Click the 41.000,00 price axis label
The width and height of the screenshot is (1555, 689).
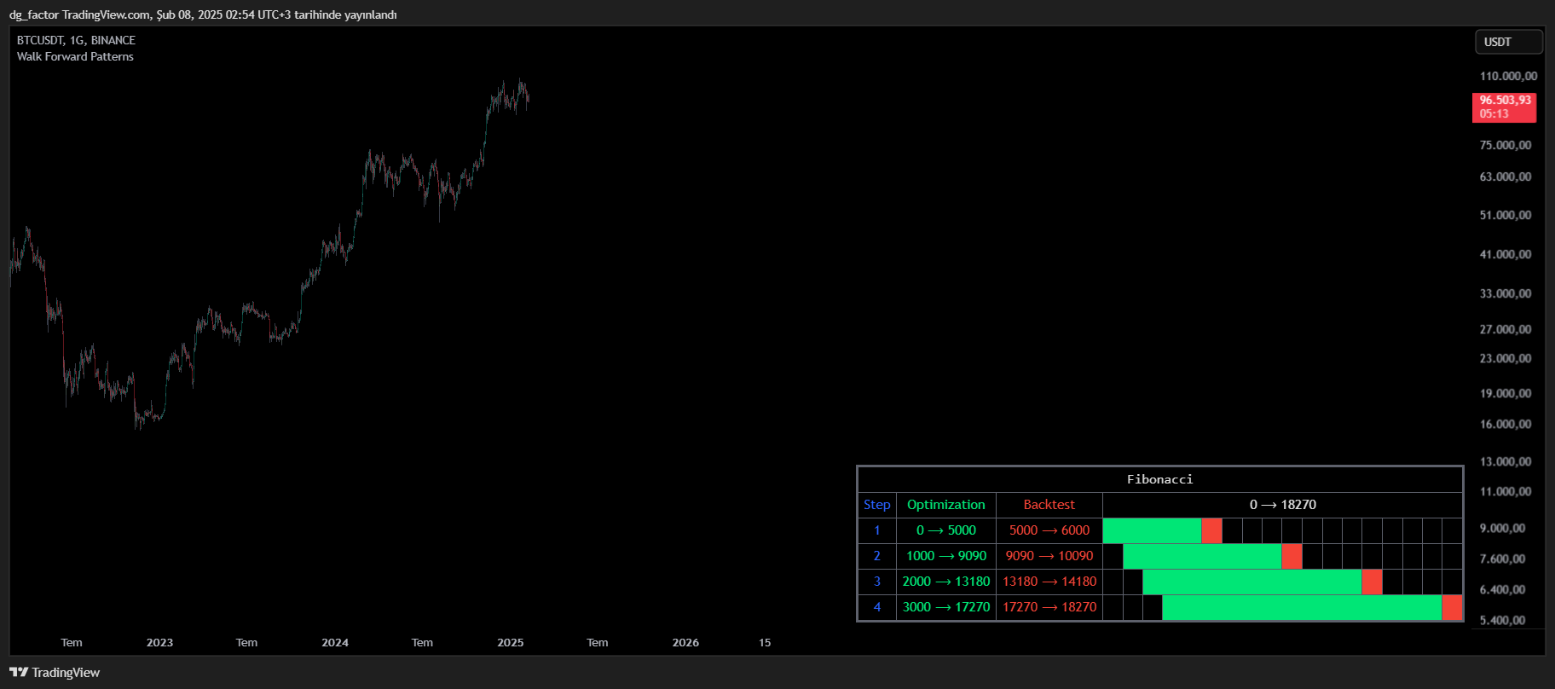click(1506, 254)
